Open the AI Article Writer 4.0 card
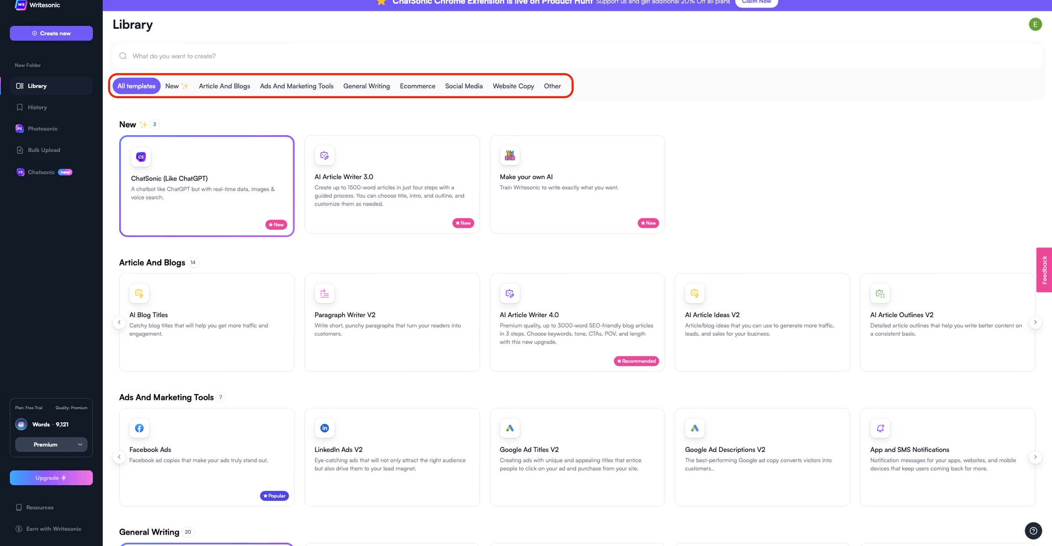Screen dimensions: 1052x546 (577, 322)
